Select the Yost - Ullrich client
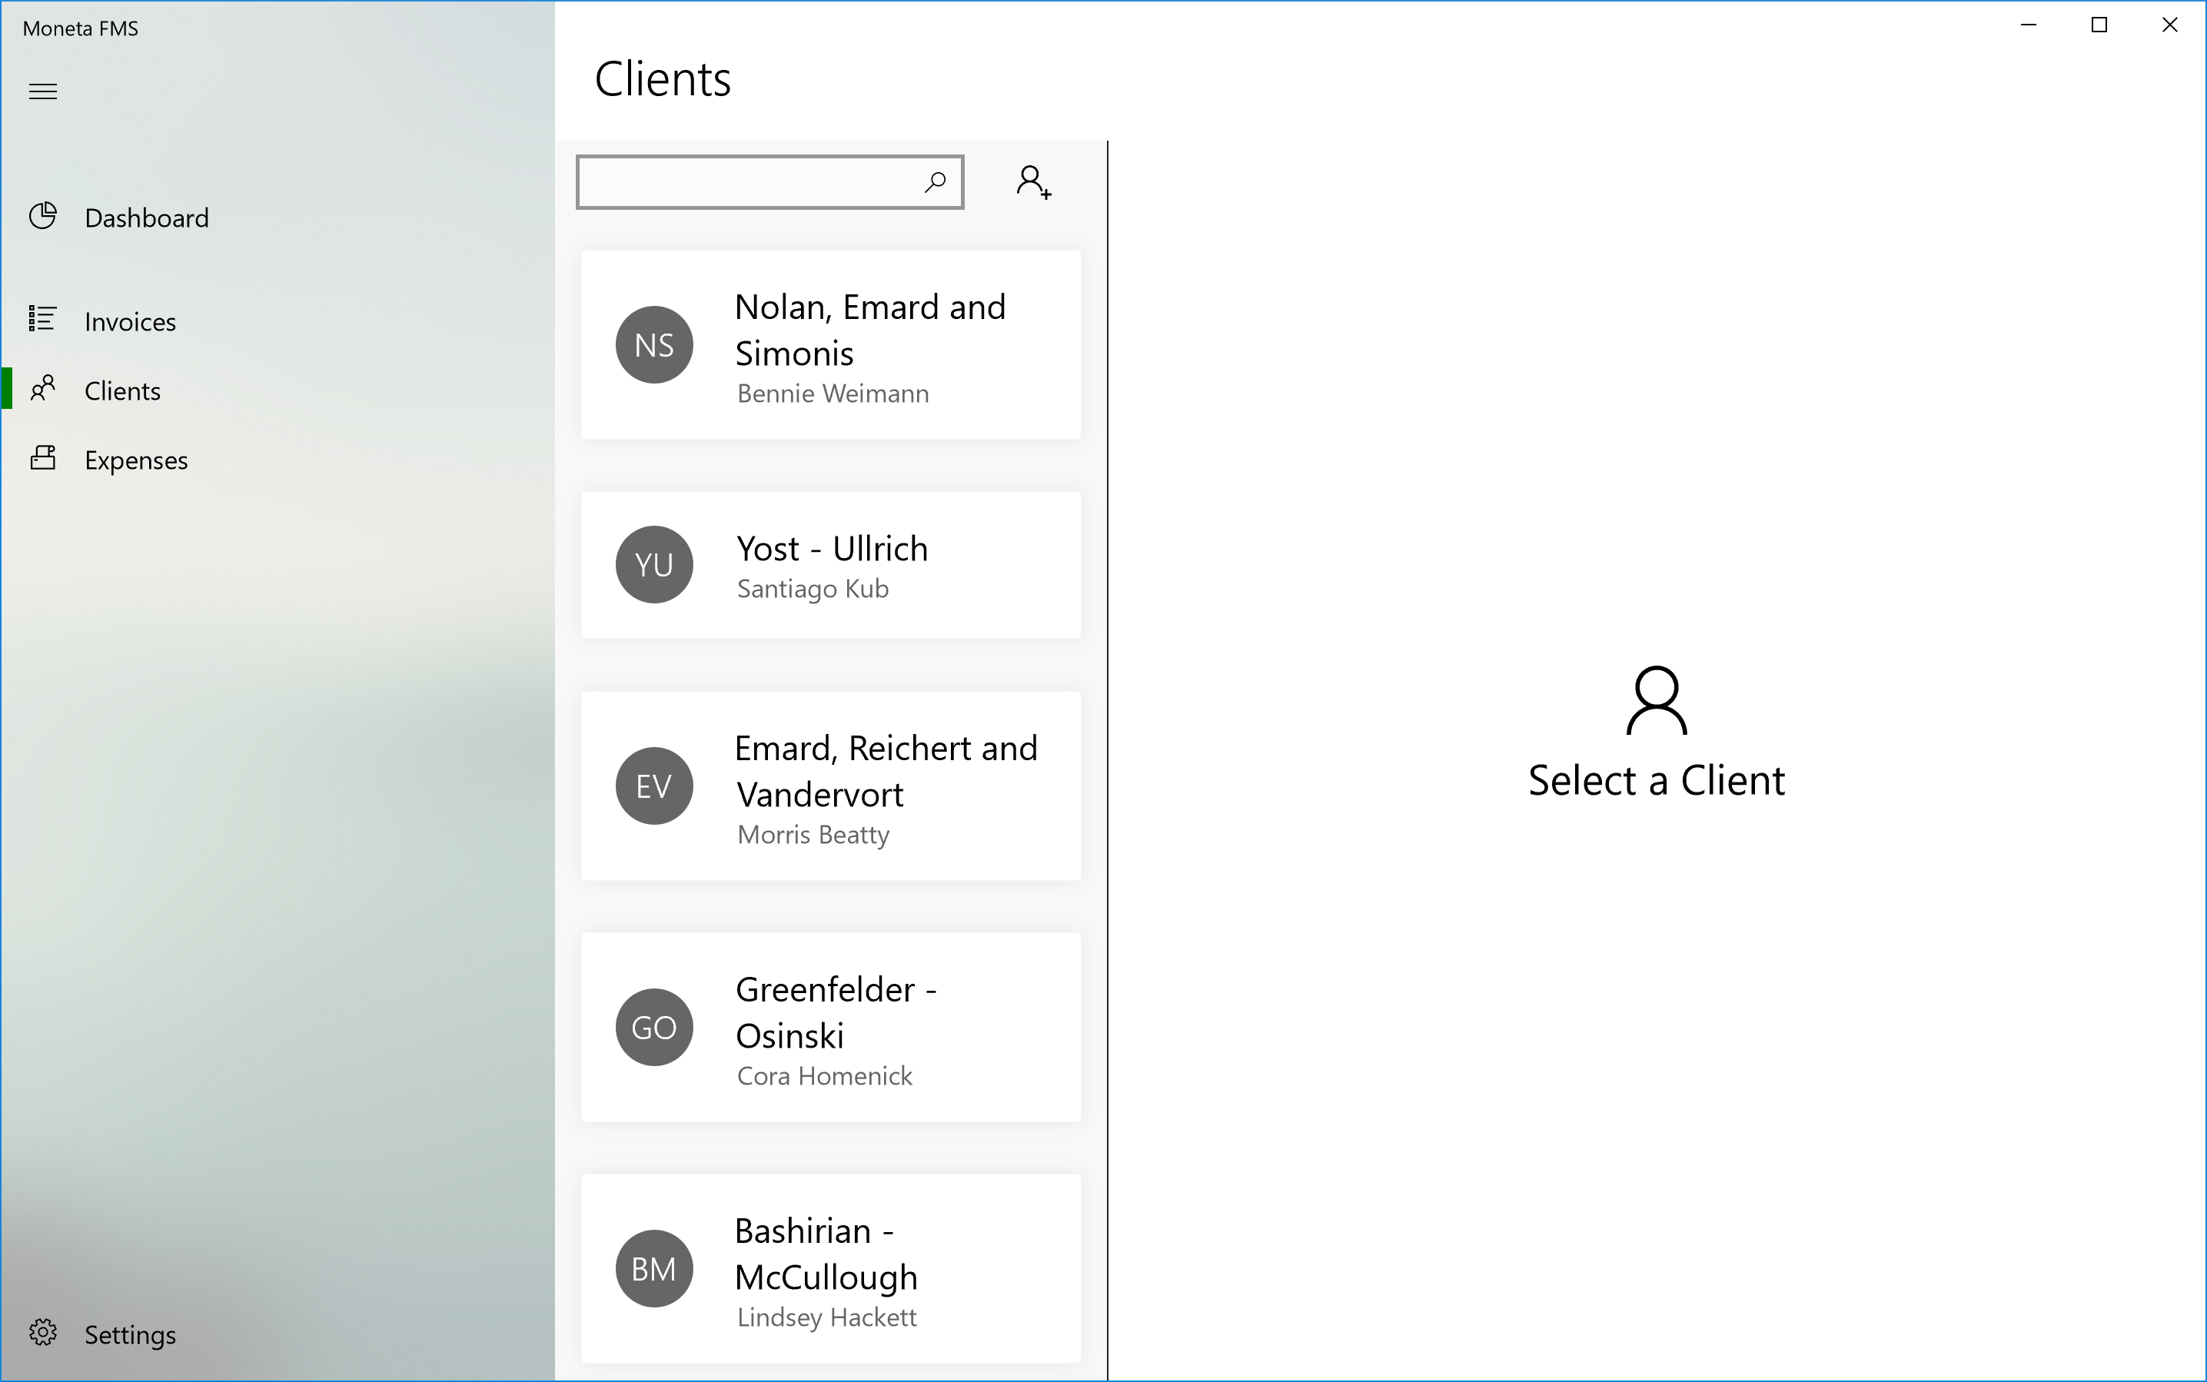2207x1382 pixels. pyautogui.click(x=832, y=550)
